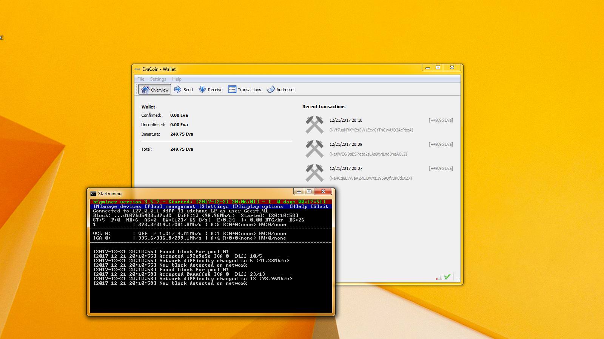Click address NVt7uaNRKM2sCW1EcvCsThCyvUQ2AcPbzA
The image size is (604, 339).
click(371, 130)
